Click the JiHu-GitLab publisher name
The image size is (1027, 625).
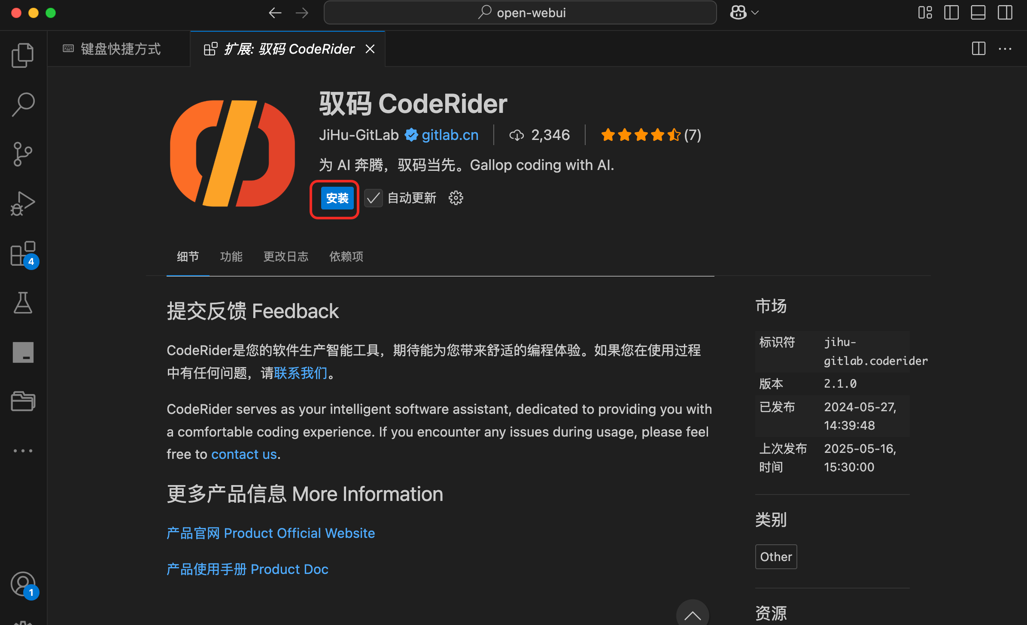click(x=359, y=135)
